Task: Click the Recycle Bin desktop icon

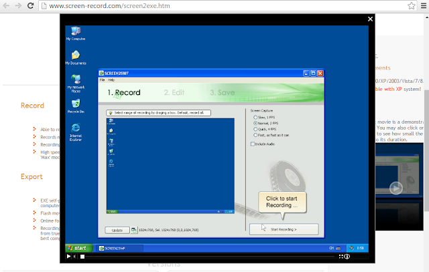Action: (76, 106)
